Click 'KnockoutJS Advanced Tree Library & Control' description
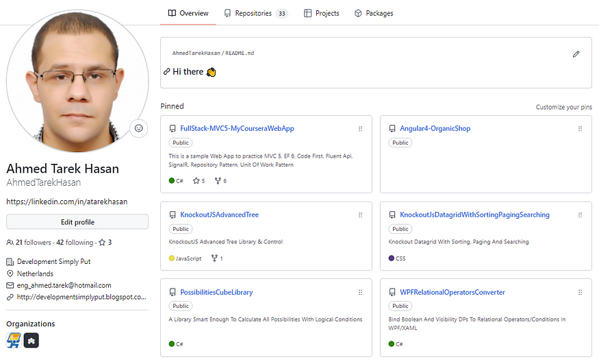 [x=226, y=242]
